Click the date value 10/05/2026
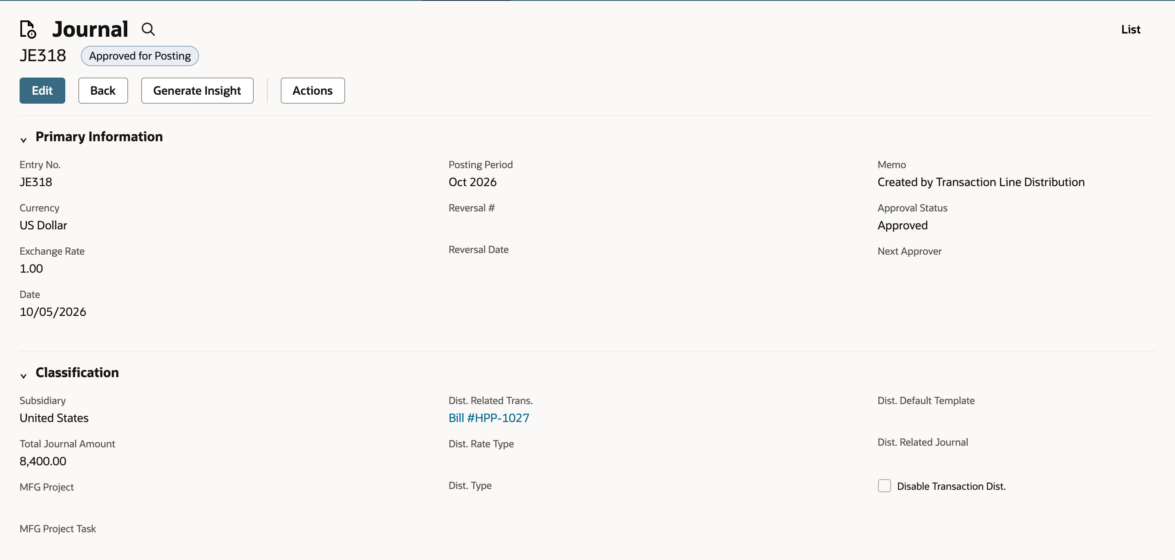The image size is (1175, 560). click(53, 312)
